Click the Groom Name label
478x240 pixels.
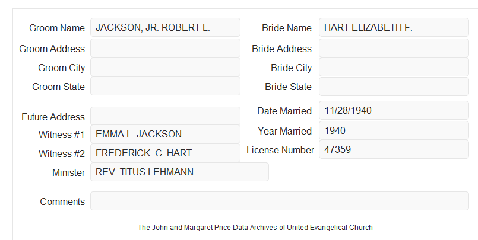pos(57,28)
